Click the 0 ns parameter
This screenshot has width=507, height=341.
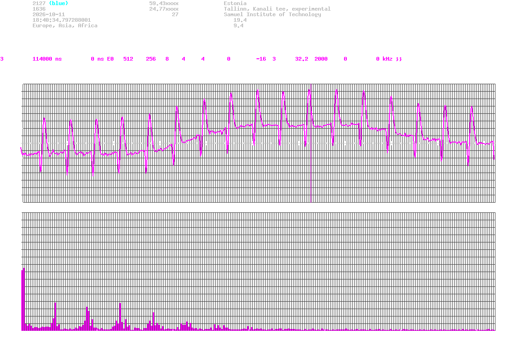tap(97, 59)
